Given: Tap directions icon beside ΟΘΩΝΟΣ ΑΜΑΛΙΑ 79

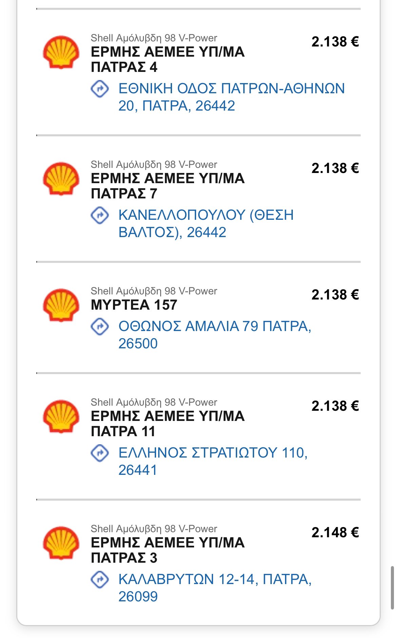Looking at the screenshot, I should coord(100,327).
